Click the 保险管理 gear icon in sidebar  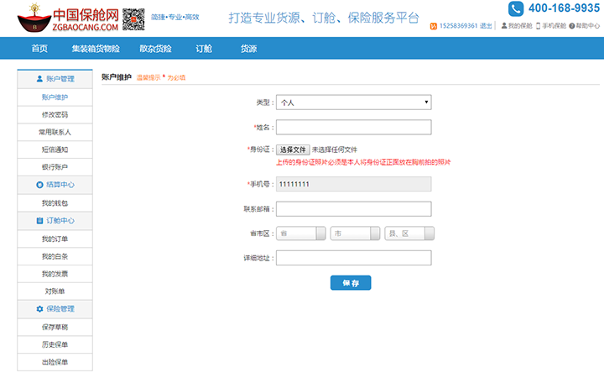[x=39, y=309]
